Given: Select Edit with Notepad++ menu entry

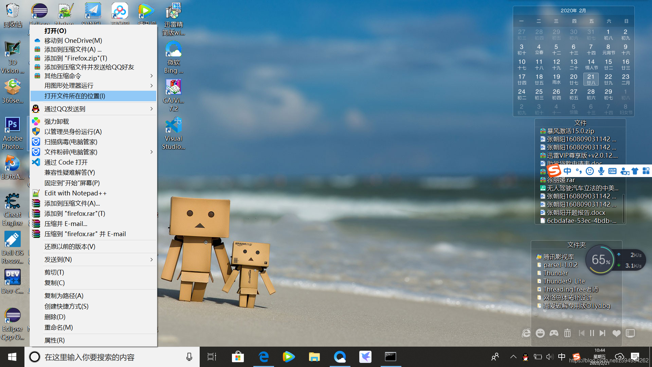Looking at the screenshot, I should pos(93,193).
